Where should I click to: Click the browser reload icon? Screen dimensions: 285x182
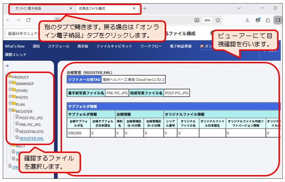pyautogui.click(x=28, y=20)
